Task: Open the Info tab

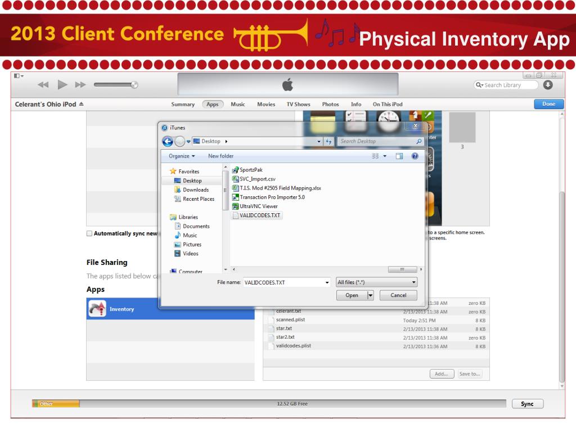Action: 356,104
